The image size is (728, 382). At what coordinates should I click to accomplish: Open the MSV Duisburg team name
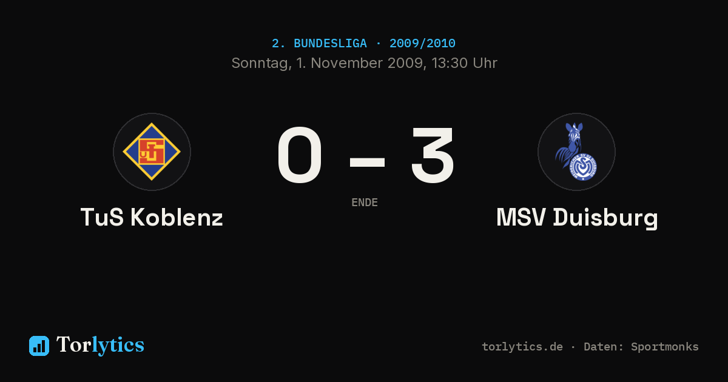tap(577, 218)
